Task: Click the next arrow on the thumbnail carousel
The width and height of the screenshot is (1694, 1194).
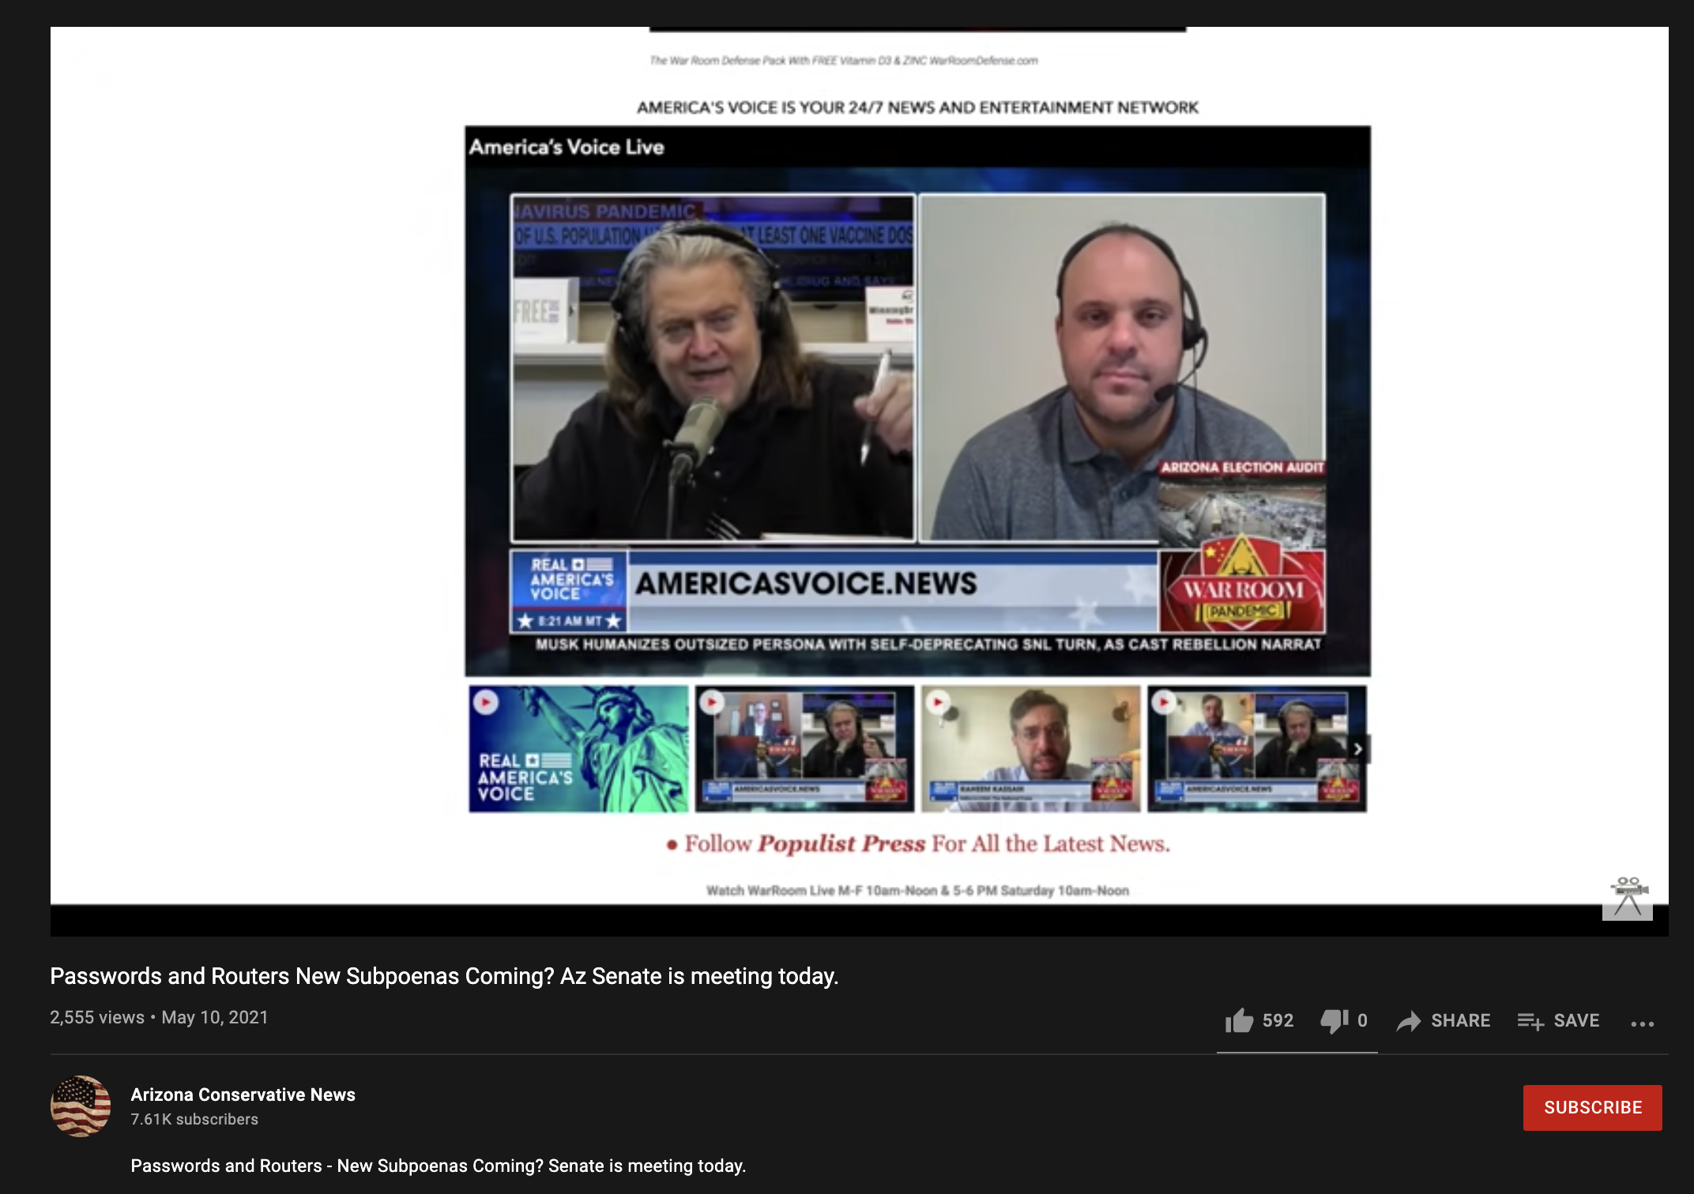Action: pyautogui.click(x=1358, y=749)
